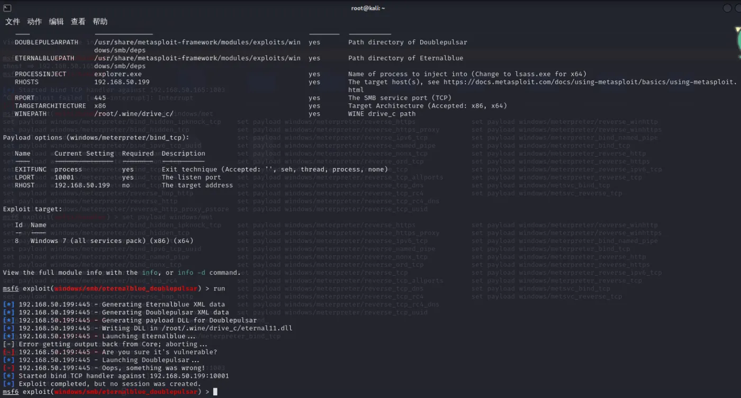This screenshot has height=398, width=741.
Task: Click the RPORT option name
Action: click(x=25, y=98)
